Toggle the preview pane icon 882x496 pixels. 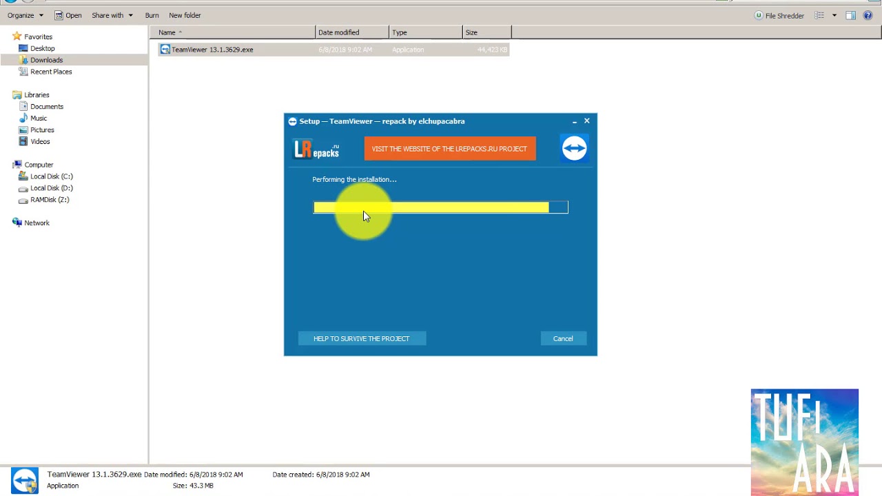click(x=850, y=15)
